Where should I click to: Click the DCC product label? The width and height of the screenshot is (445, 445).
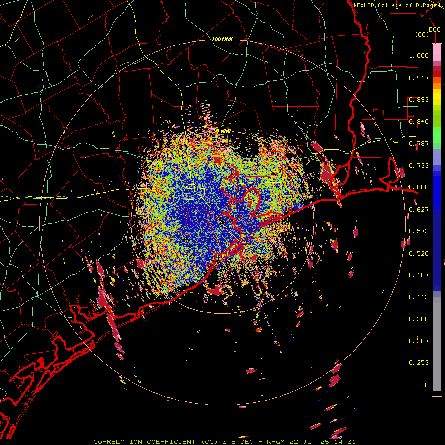(x=434, y=30)
